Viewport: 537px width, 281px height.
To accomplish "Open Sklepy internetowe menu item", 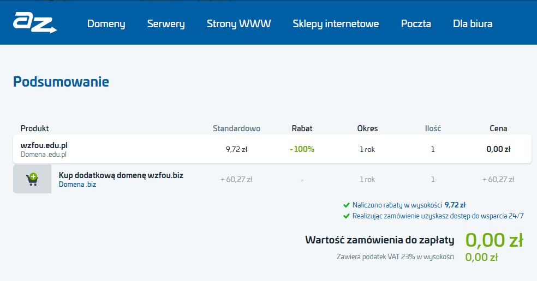I will click(x=336, y=23).
